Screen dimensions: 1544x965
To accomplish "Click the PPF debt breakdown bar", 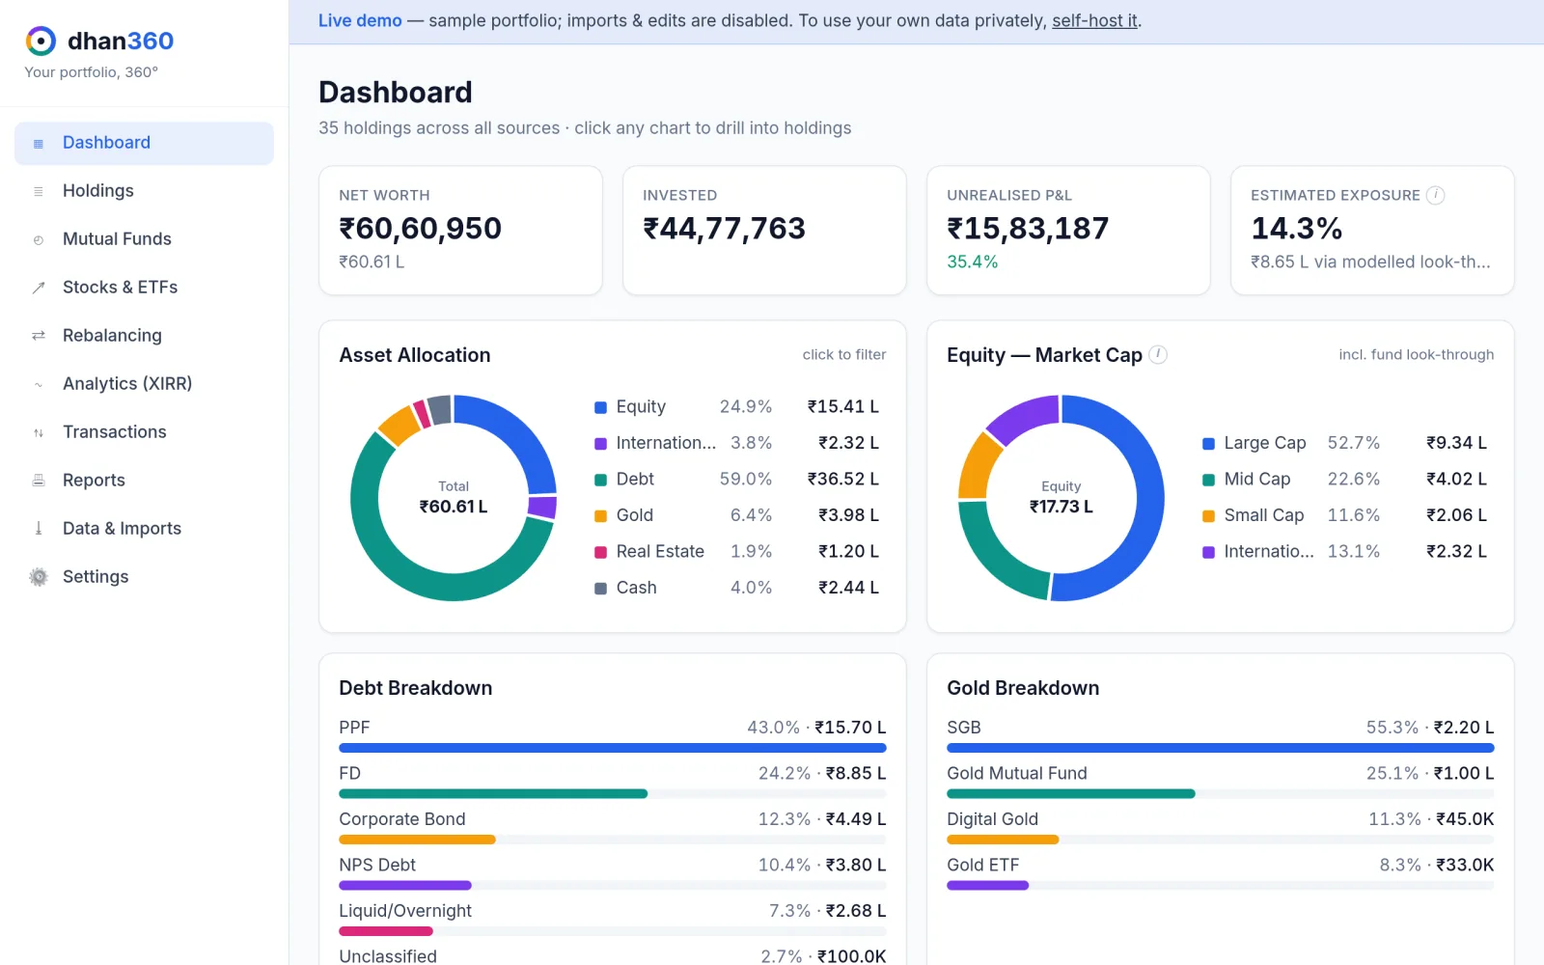I will point(613,748).
